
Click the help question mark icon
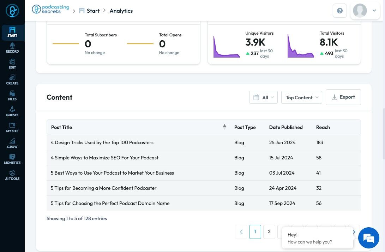tap(339, 11)
